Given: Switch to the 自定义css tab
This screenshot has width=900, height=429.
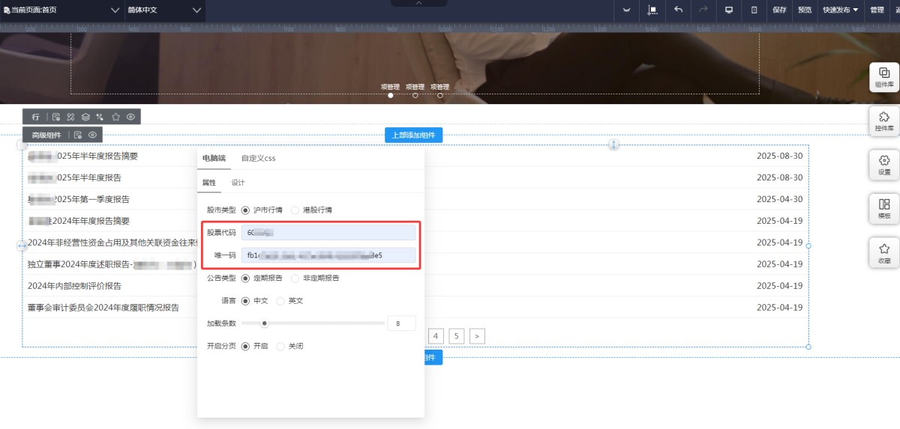Looking at the screenshot, I should (258, 158).
